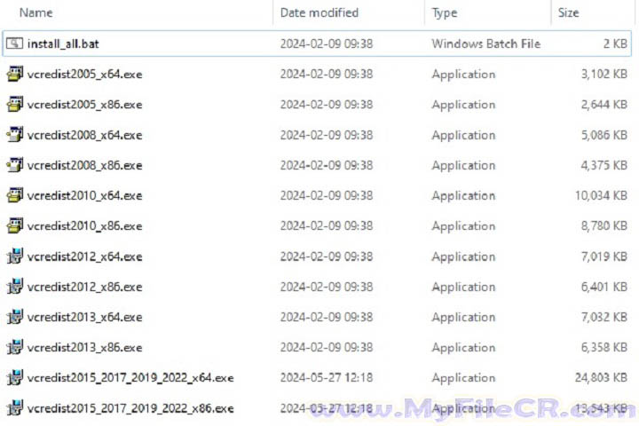Select the vcredist2013_x86.exe icon
The image size is (639, 426).
[14, 348]
